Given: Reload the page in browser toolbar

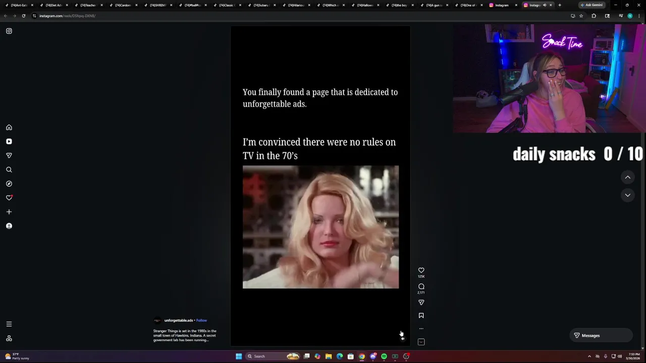Looking at the screenshot, I should pyautogui.click(x=23, y=16).
